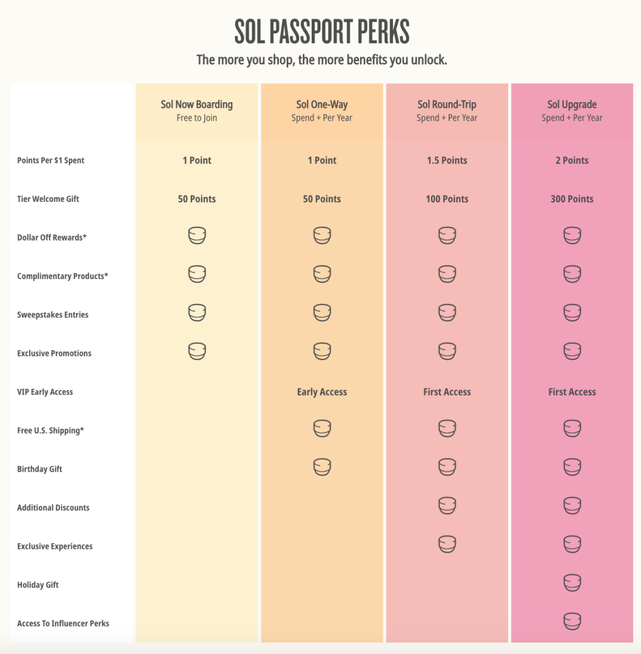Click Birthday Gift icon in Sol Round-Trip column
The image size is (641, 654).
click(x=447, y=467)
